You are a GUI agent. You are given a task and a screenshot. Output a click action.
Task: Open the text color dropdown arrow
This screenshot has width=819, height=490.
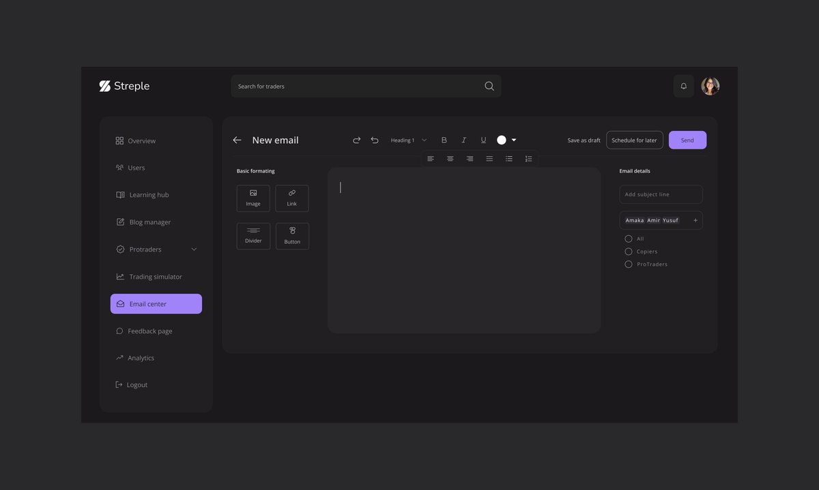tap(514, 140)
